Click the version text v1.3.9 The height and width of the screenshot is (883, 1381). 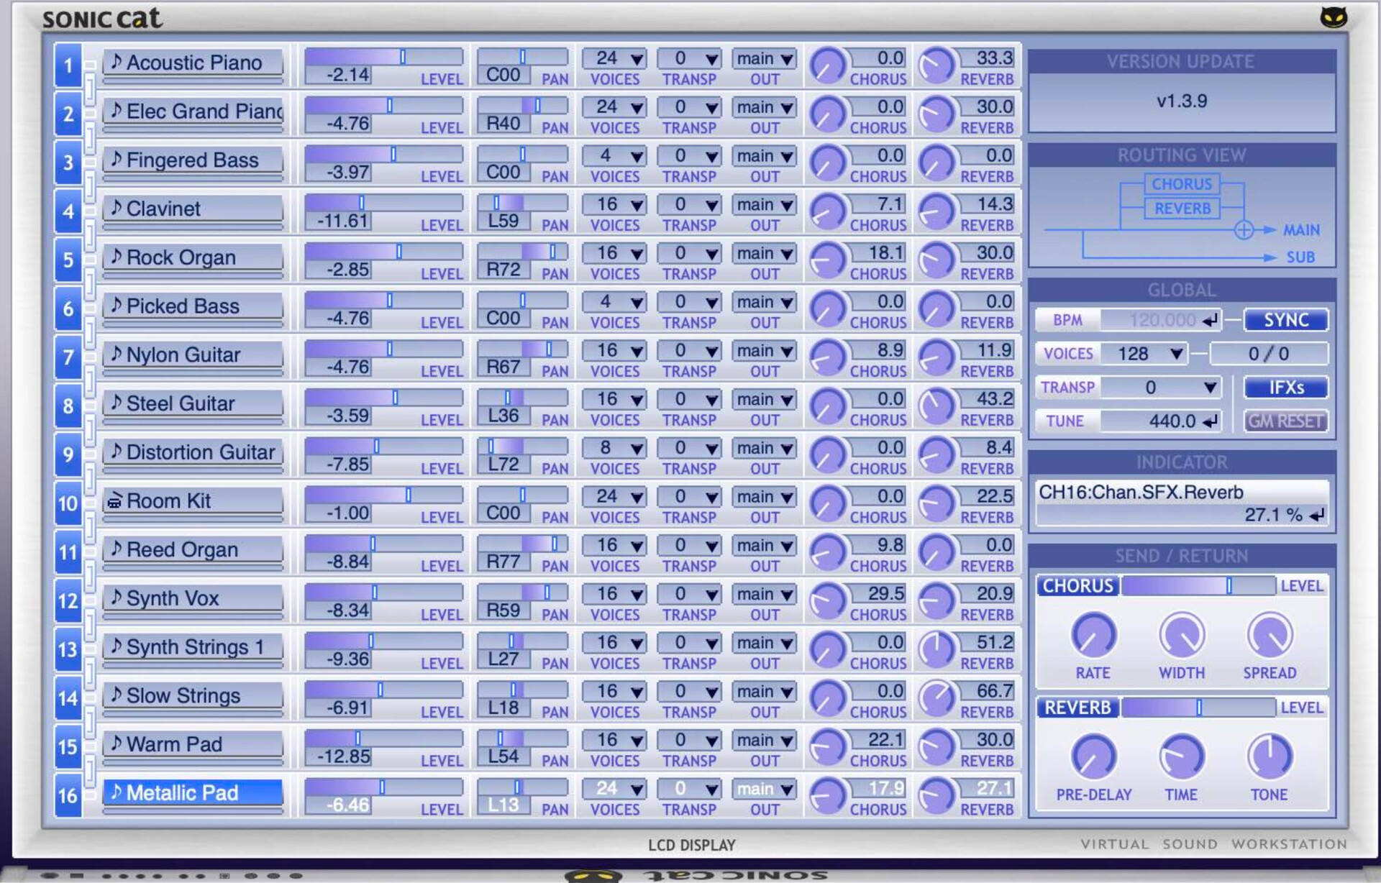point(1182,101)
